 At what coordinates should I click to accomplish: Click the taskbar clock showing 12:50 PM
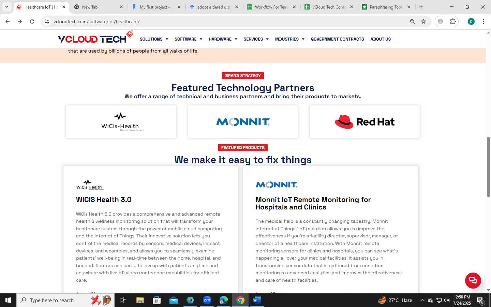(x=462, y=300)
